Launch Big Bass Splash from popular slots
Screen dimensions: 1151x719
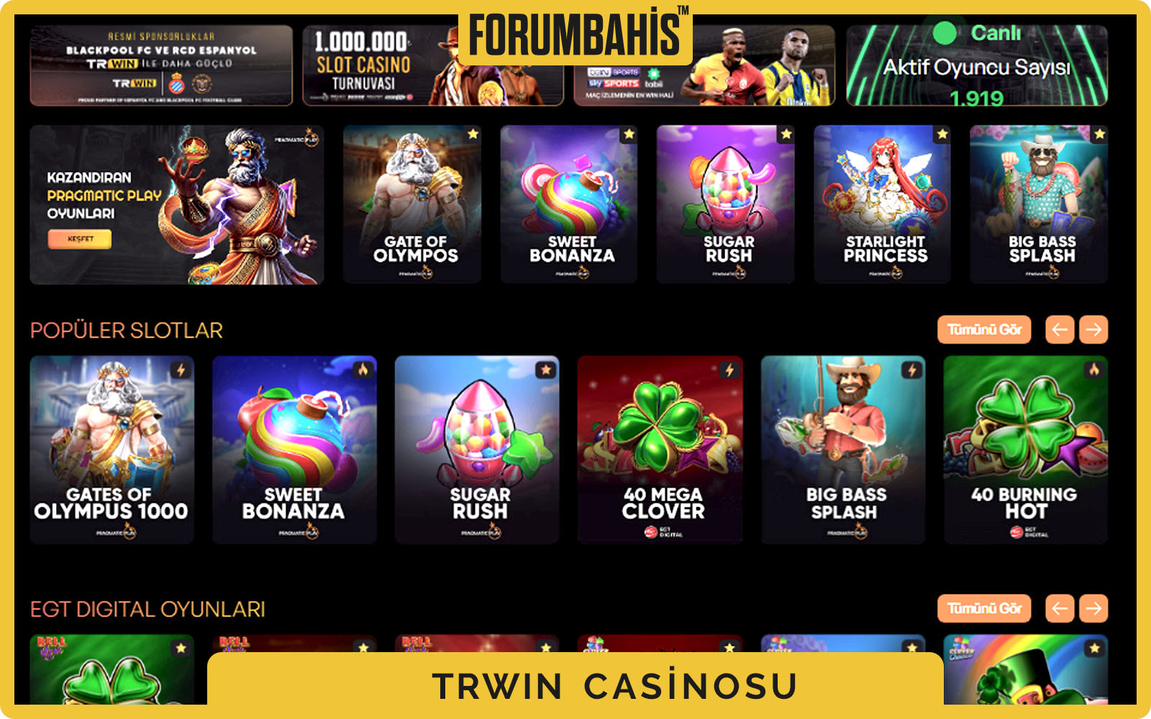[843, 449]
